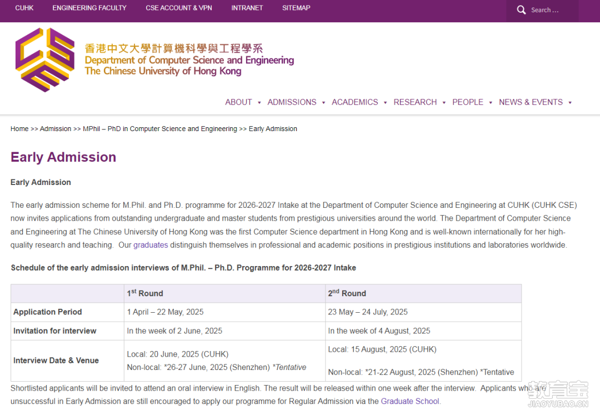Open the Graduate School link
Image resolution: width=600 pixels, height=420 pixels.
410,401
